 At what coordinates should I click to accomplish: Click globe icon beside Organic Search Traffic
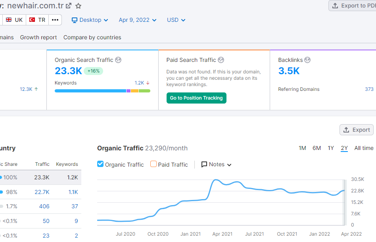118,60
